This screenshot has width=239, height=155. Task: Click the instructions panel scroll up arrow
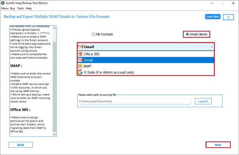[x=55, y=28]
